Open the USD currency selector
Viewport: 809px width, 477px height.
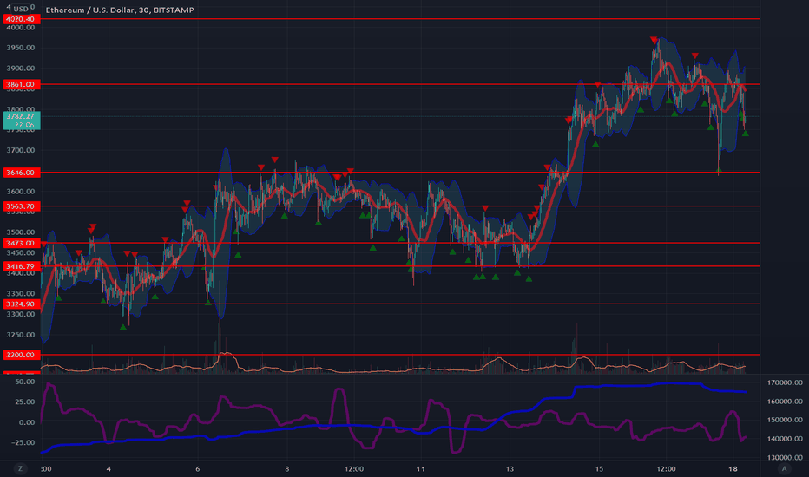(21, 9)
